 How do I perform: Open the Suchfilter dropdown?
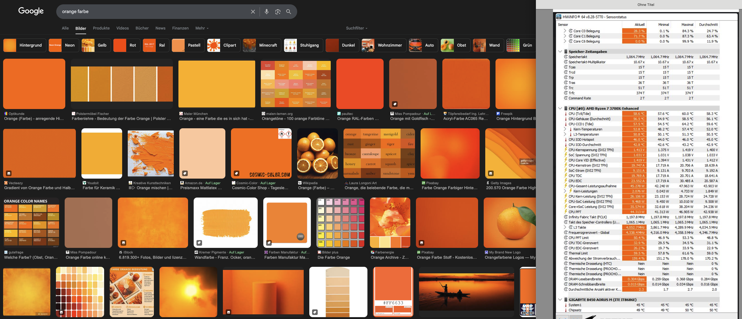357,28
